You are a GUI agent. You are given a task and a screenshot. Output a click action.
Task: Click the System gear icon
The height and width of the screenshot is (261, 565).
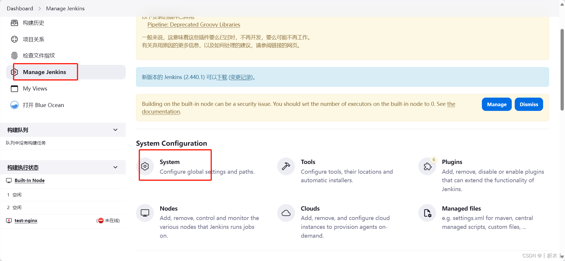pyautogui.click(x=145, y=166)
